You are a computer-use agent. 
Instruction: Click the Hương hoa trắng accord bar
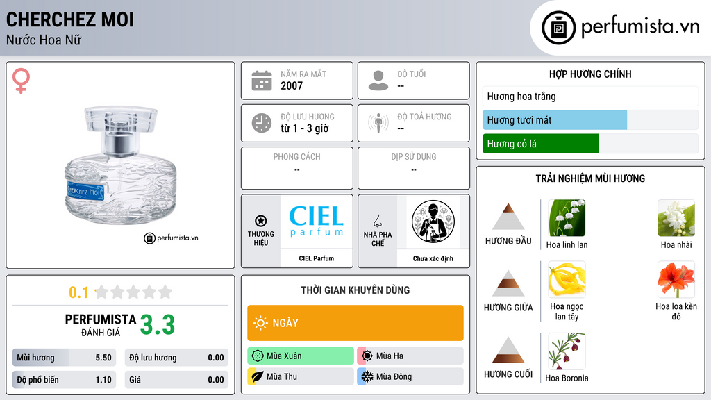click(590, 96)
